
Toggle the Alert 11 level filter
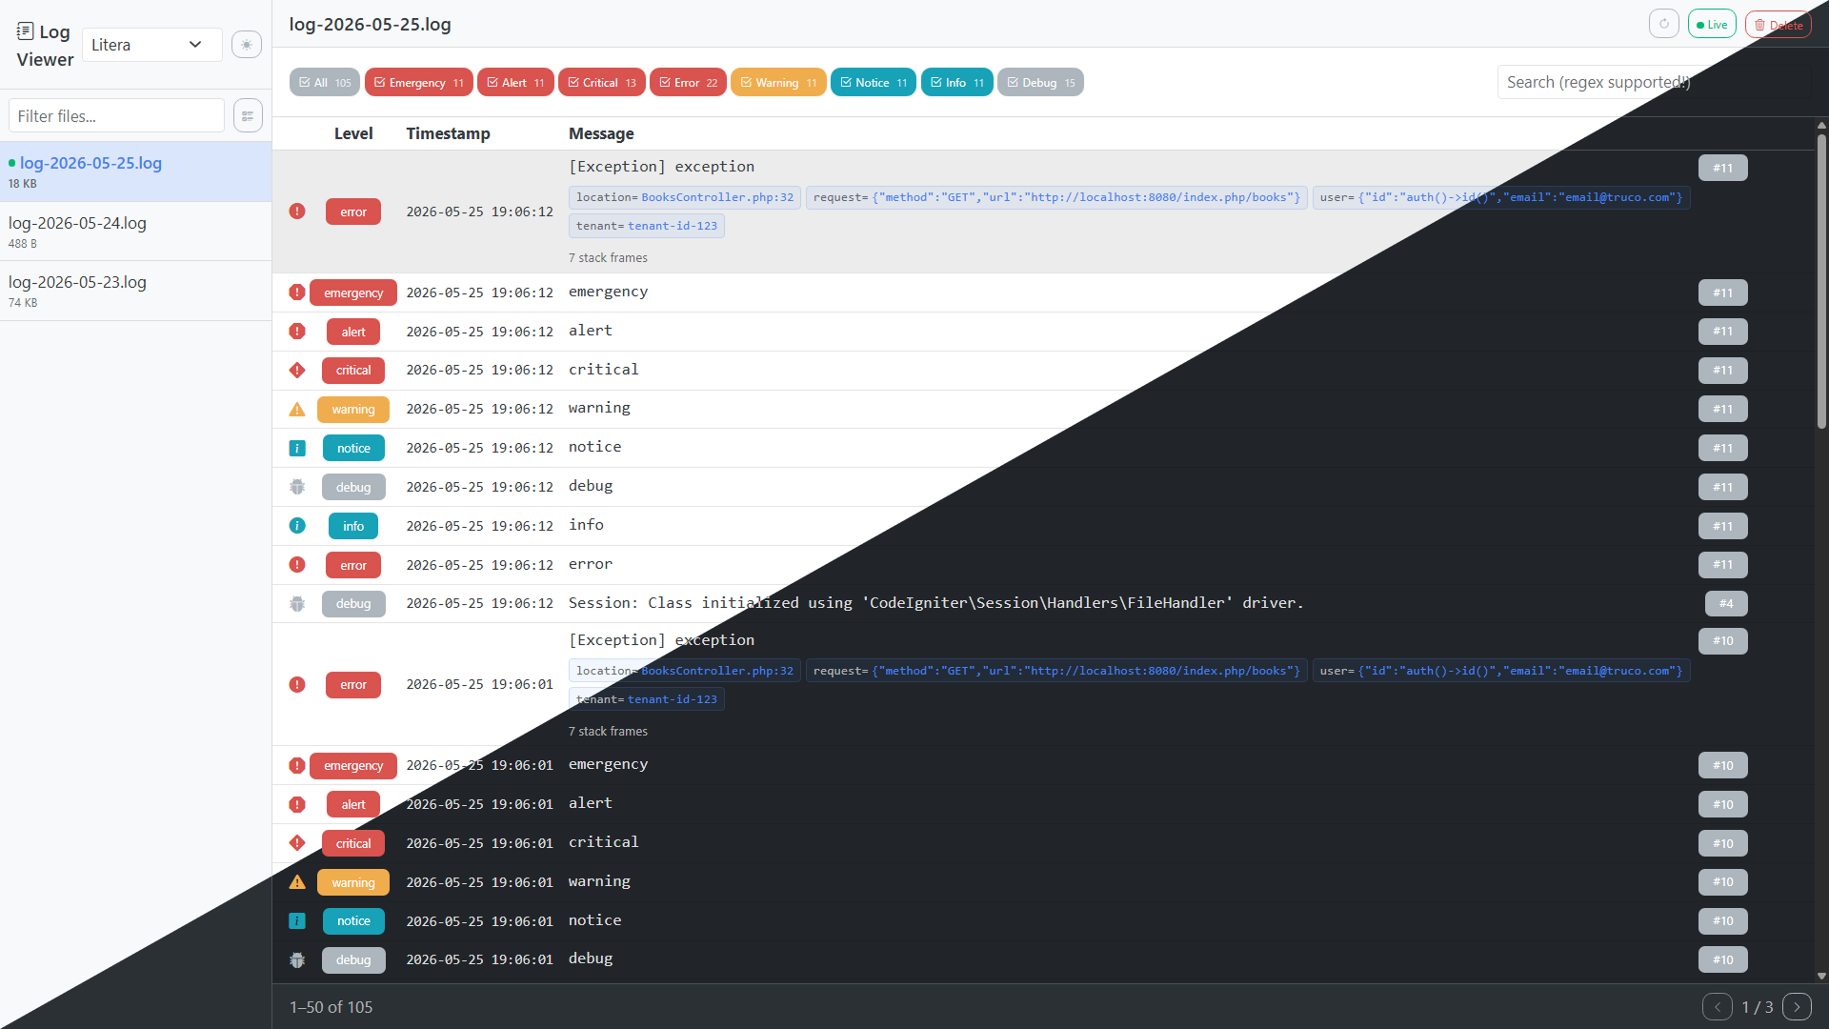(x=515, y=83)
